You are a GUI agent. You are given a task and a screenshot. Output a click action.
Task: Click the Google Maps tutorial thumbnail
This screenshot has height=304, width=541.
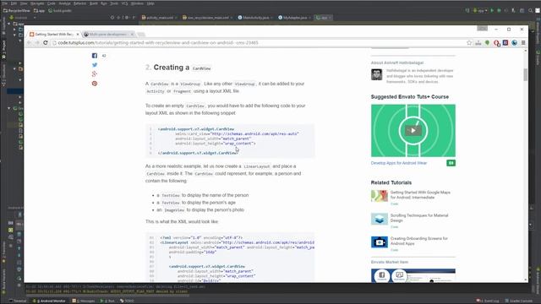click(x=380, y=196)
